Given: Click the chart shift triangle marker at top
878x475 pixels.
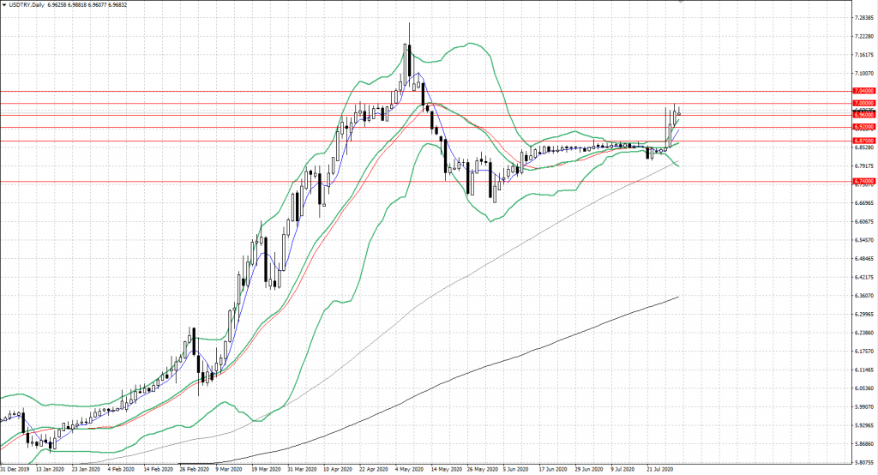Looking at the screenshot, I should click(680, 3).
